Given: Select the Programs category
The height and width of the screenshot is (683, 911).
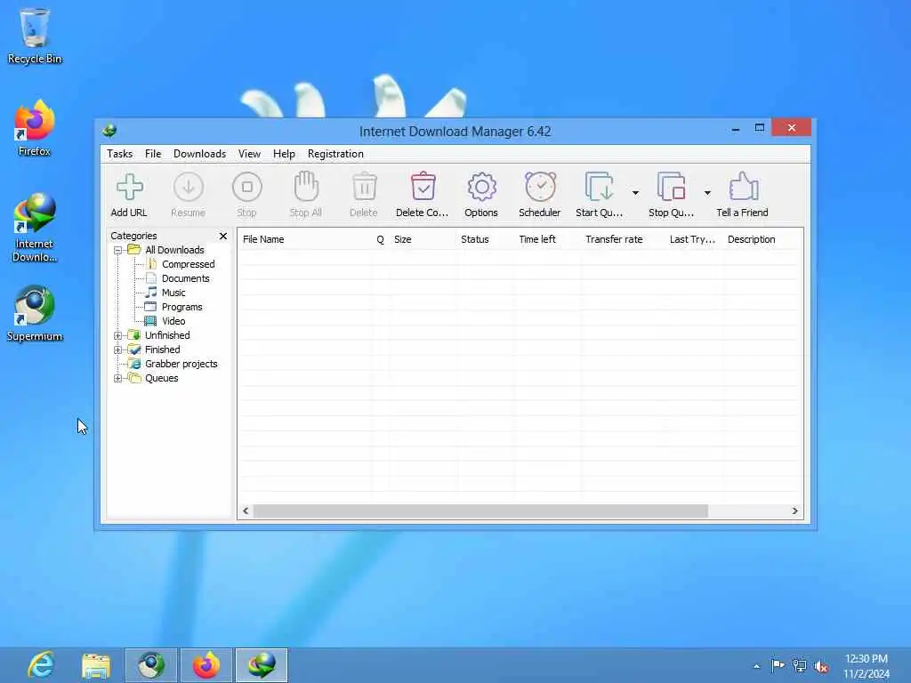Looking at the screenshot, I should click(x=181, y=307).
